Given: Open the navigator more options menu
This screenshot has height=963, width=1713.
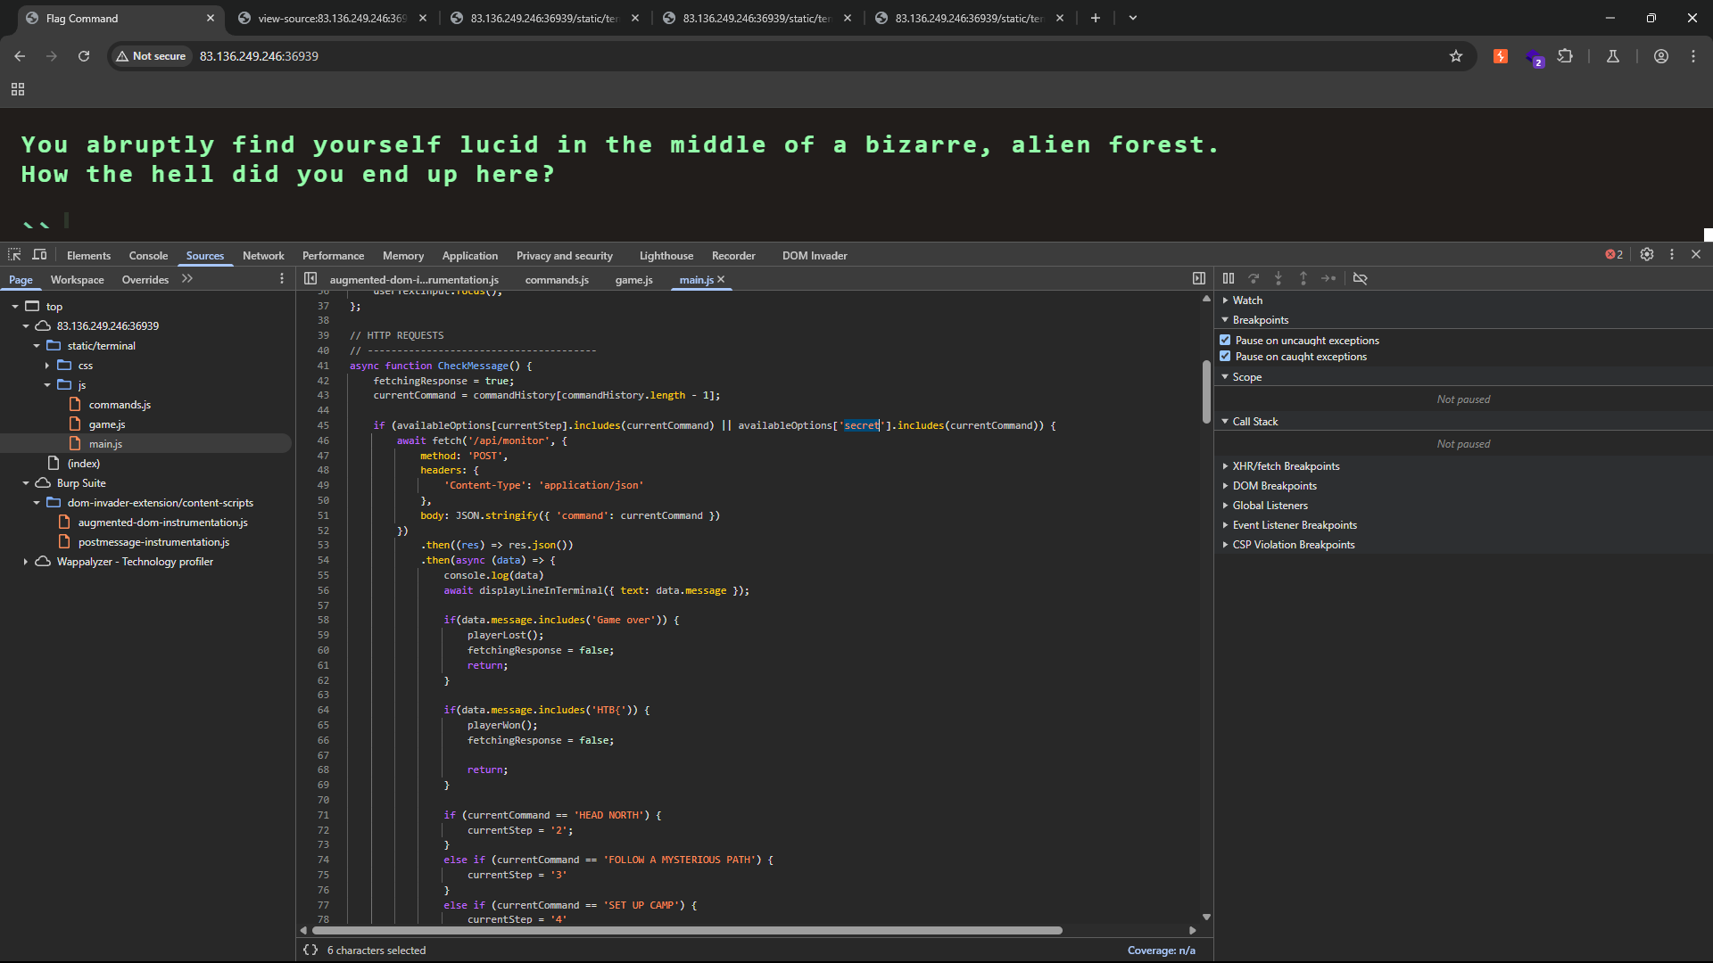Looking at the screenshot, I should [282, 279].
